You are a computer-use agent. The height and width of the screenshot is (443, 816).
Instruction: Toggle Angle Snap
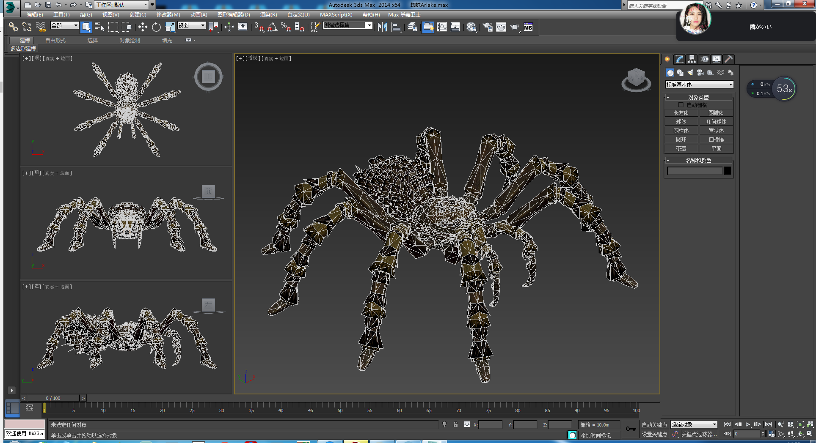coord(273,27)
